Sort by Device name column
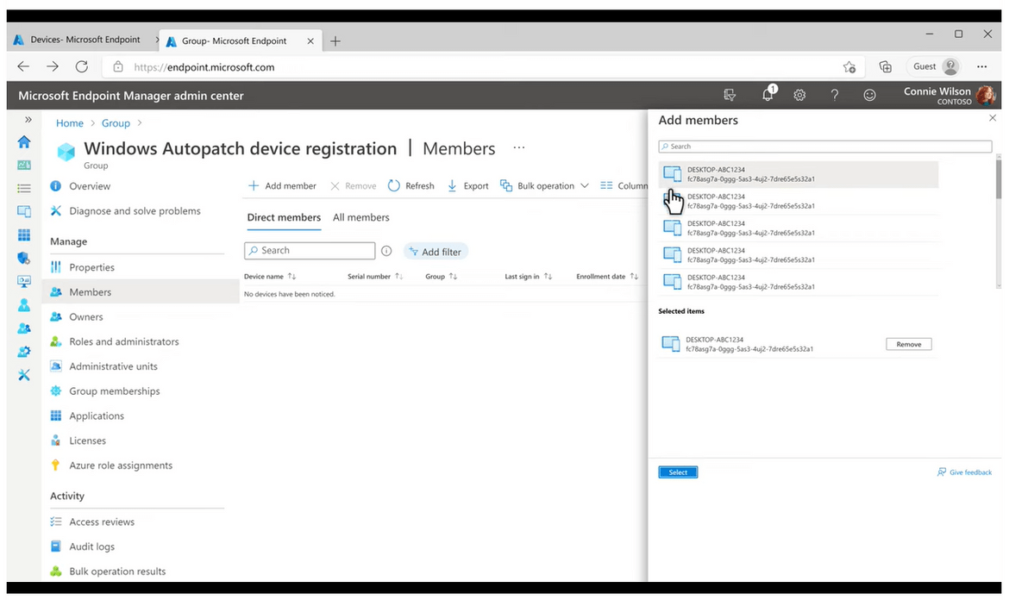Image resolution: width=1009 pixels, height=600 pixels. (270, 277)
